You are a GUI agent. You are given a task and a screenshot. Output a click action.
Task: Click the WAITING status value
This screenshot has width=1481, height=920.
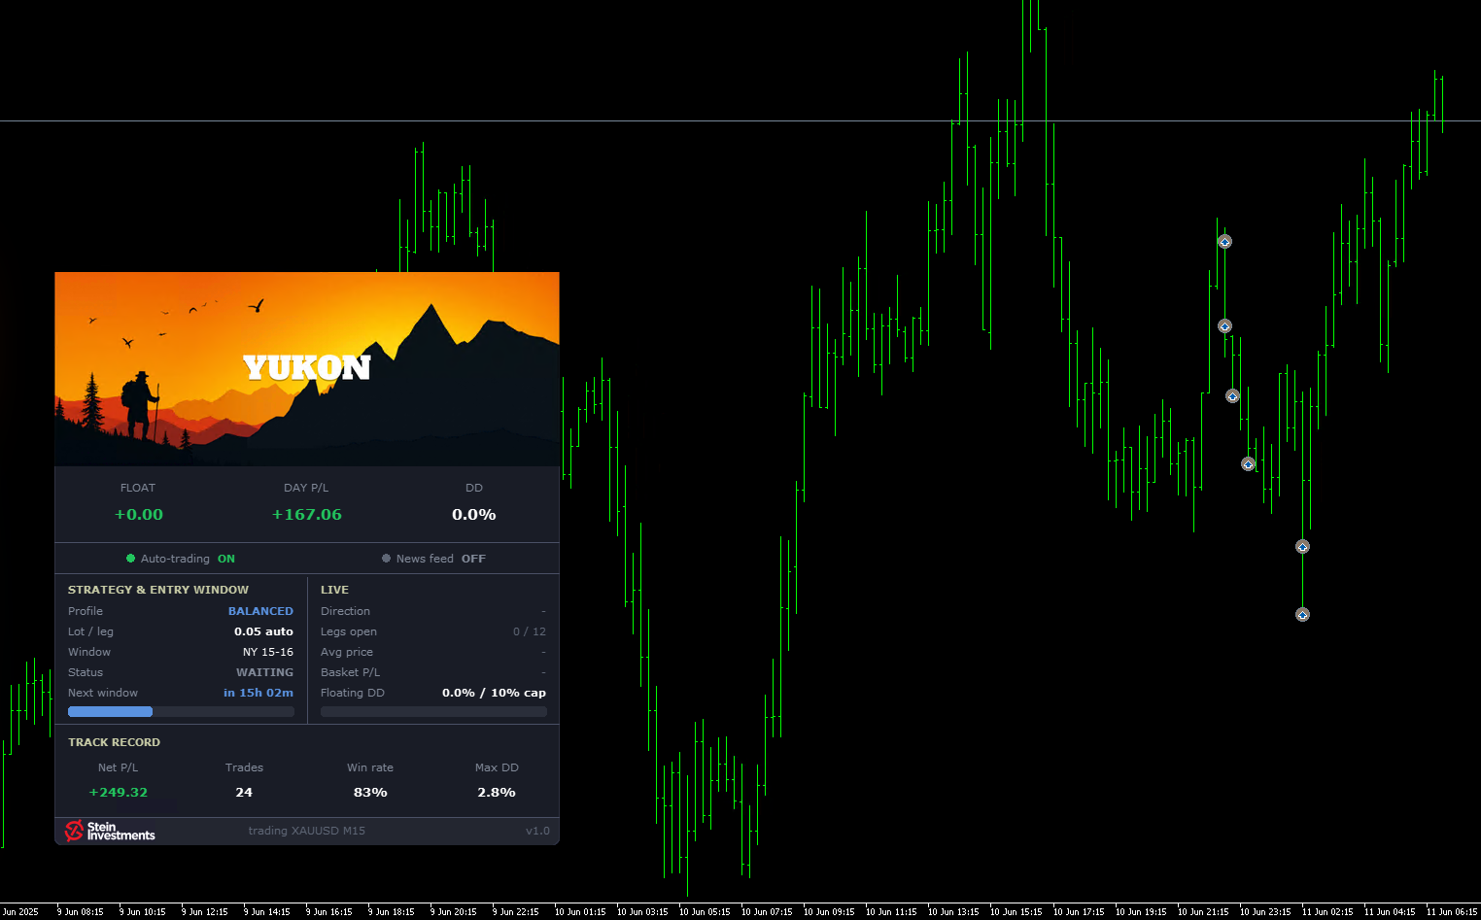click(264, 672)
